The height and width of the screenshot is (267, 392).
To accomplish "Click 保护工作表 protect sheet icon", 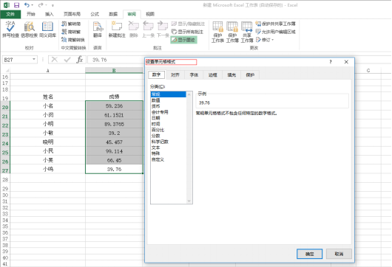I will click(217, 32).
